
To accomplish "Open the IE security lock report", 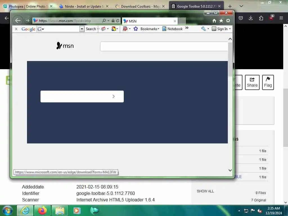I will (x=113, y=21).
